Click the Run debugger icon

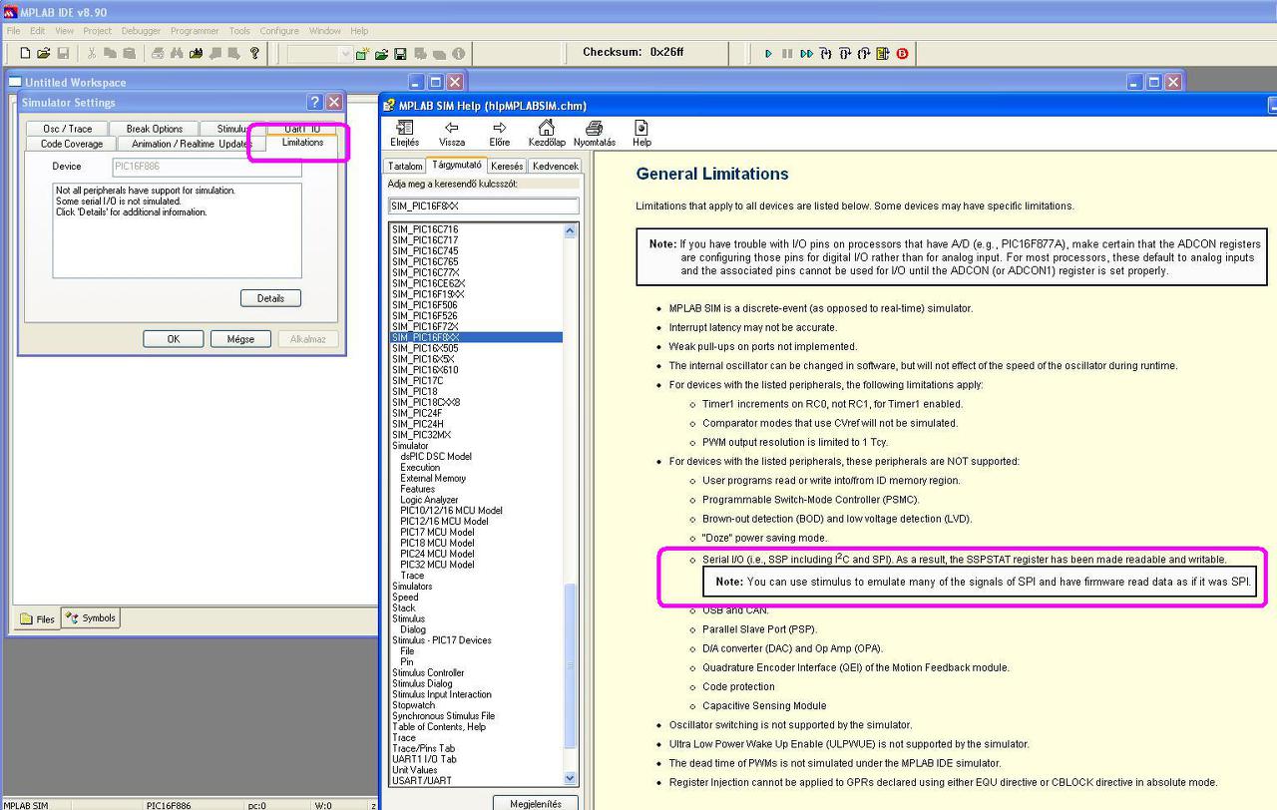point(768,53)
